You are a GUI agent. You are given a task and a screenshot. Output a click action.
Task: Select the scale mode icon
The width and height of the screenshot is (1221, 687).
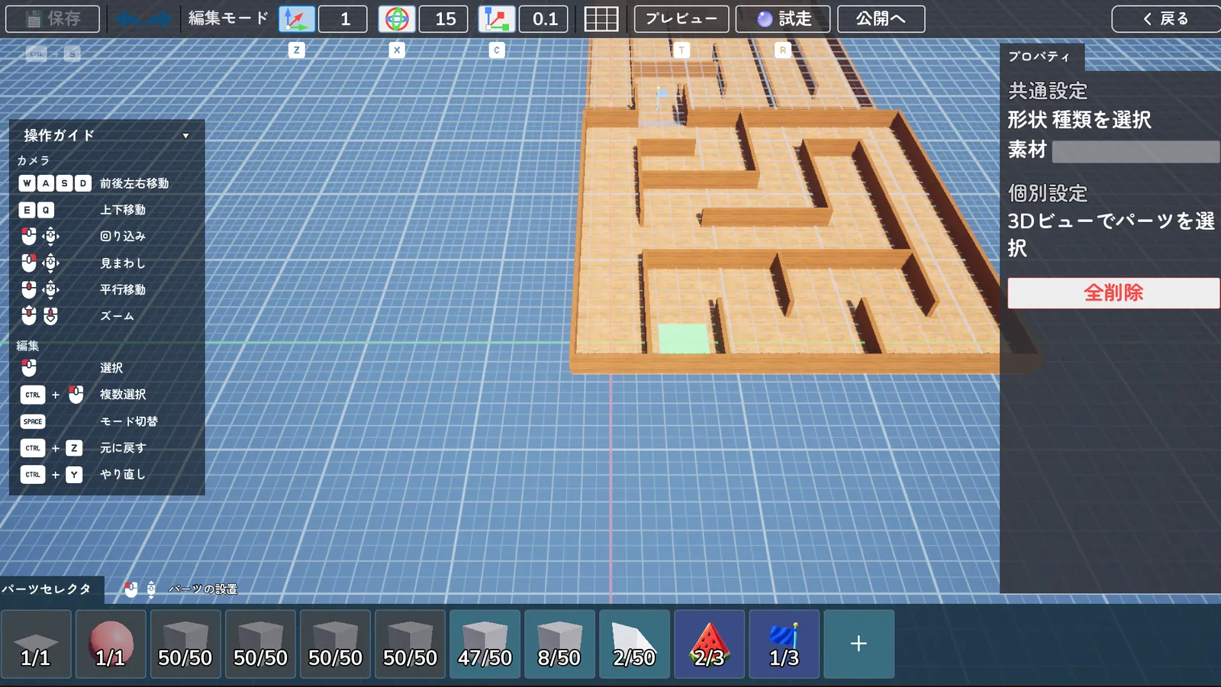tap(497, 18)
